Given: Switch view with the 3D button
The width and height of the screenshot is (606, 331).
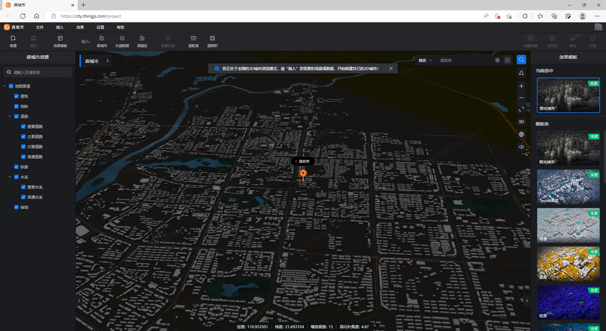Looking at the screenshot, I should [x=521, y=122].
